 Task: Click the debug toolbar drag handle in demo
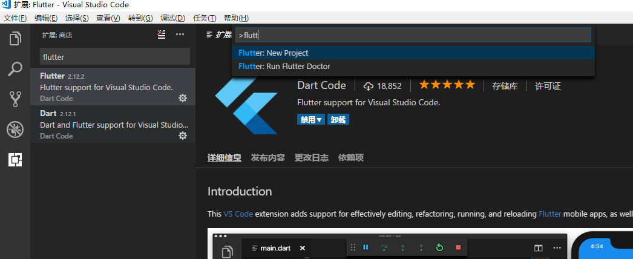[353, 248]
